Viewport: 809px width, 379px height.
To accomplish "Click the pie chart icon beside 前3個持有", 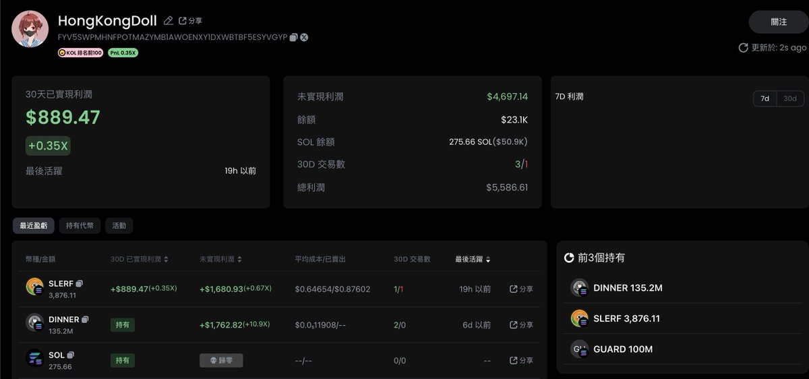I will pyautogui.click(x=569, y=258).
